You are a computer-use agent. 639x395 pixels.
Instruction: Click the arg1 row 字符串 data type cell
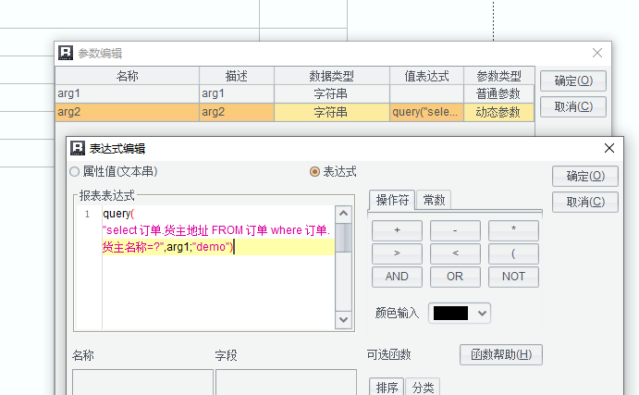pos(332,93)
